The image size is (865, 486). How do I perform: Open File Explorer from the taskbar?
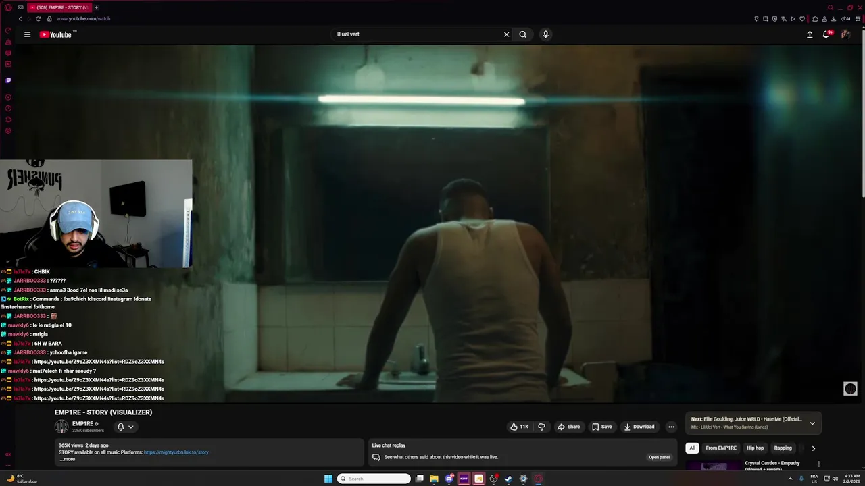[434, 479]
